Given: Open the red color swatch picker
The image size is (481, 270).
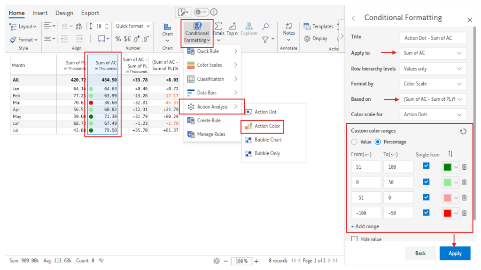Looking at the screenshot, I should click(450, 213).
